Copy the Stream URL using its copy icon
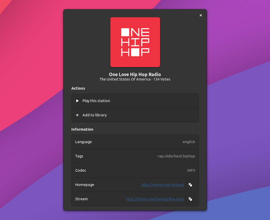Screen dimensions: 270x220 point(190,199)
